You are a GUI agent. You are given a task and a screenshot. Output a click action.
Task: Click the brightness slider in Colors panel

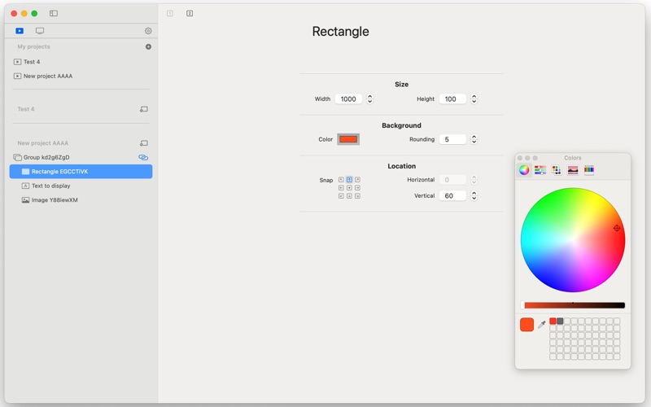point(573,305)
